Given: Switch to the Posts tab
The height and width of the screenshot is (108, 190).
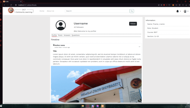Looking at the screenshot, I should point(60,35).
